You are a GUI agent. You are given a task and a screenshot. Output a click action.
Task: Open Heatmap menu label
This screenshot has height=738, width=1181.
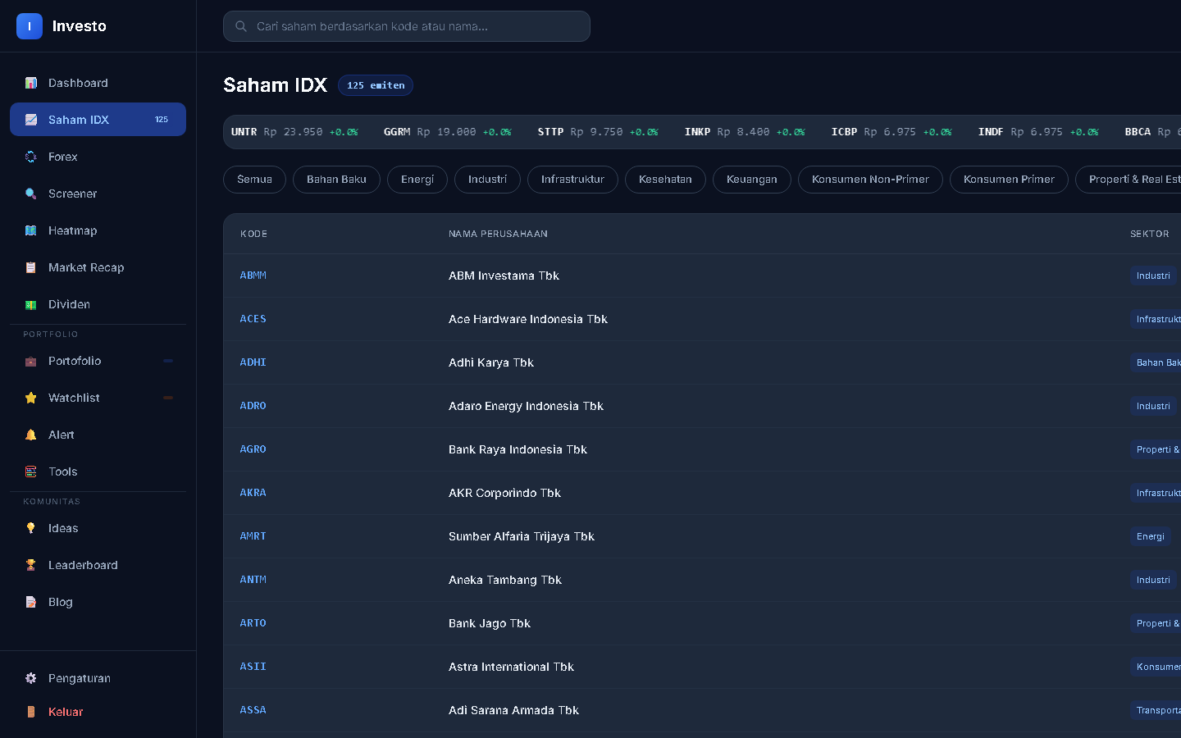[73, 230]
